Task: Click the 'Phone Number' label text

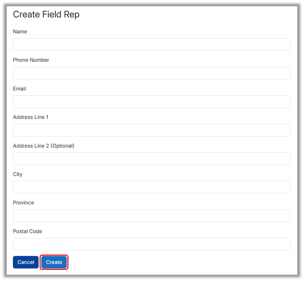Action: click(x=31, y=60)
